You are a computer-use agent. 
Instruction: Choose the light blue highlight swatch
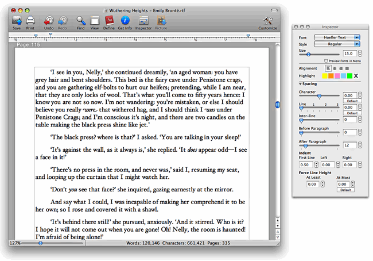pyautogui.click(x=343, y=76)
